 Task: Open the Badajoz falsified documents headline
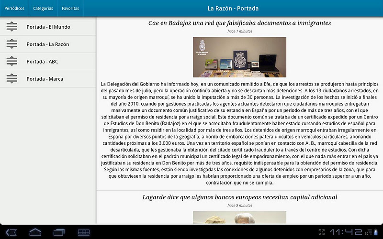tap(240, 23)
